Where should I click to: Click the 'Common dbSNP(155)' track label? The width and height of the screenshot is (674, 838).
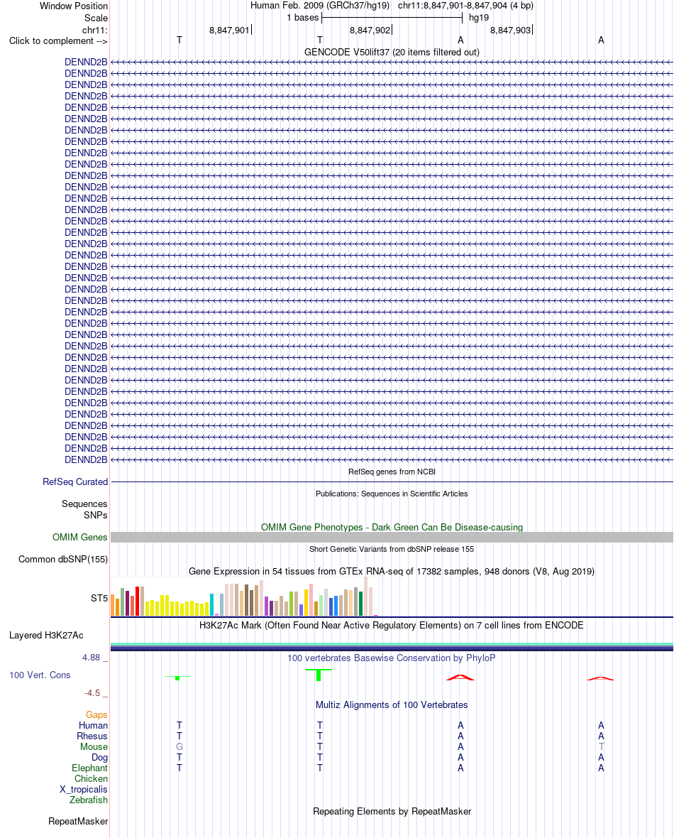pos(63,559)
